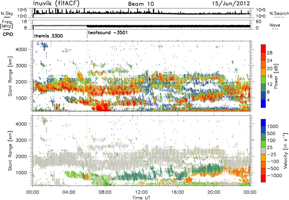Click the "themis 3300" control program label
Image resolution: width=289 pixels, height=200 pixels.
tap(48, 36)
